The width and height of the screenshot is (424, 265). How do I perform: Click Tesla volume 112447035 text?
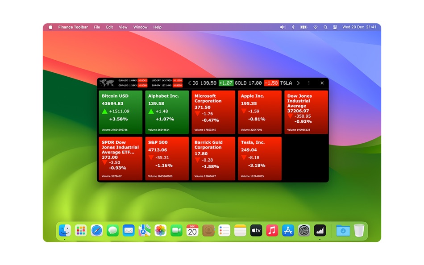[x=252, y=176]
